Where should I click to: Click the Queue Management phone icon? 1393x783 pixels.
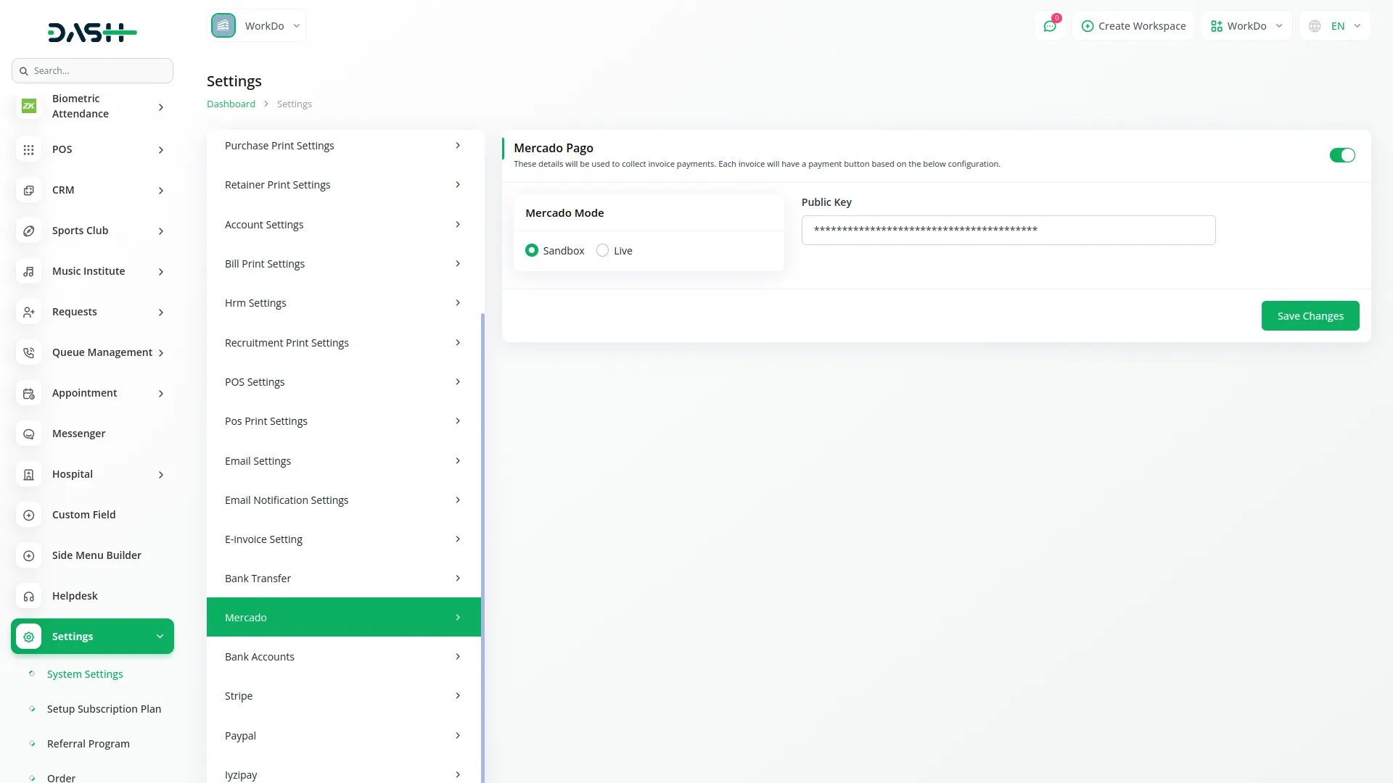pyautogui.click(x=28, y=352)
